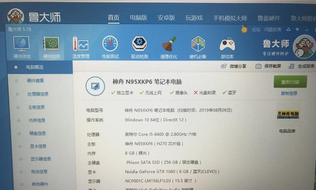Click Windows 10 64位 operating system value
This screenshot has width=316, height=190.
(155, 120)
